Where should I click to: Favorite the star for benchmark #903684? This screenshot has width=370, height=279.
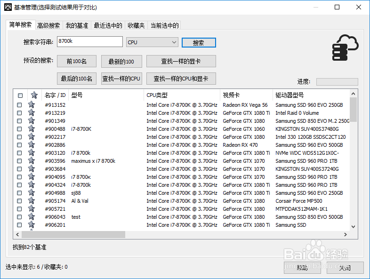click(32, 169)
